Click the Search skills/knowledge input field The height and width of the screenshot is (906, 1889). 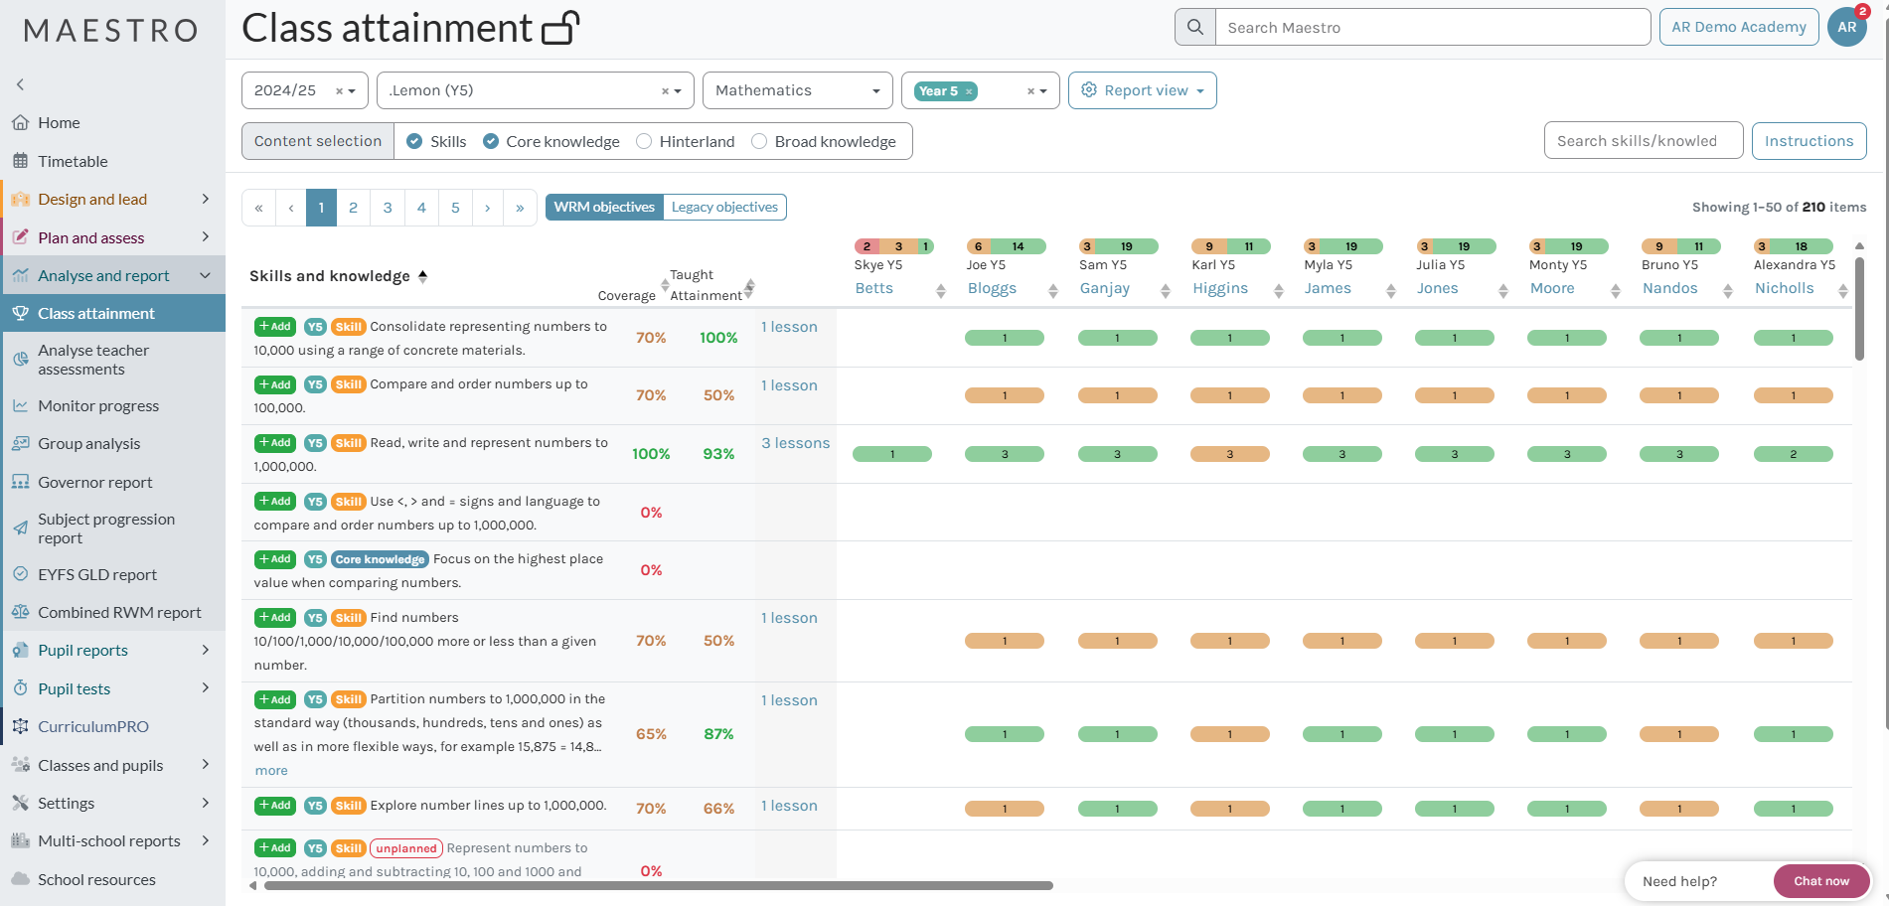1643,141
